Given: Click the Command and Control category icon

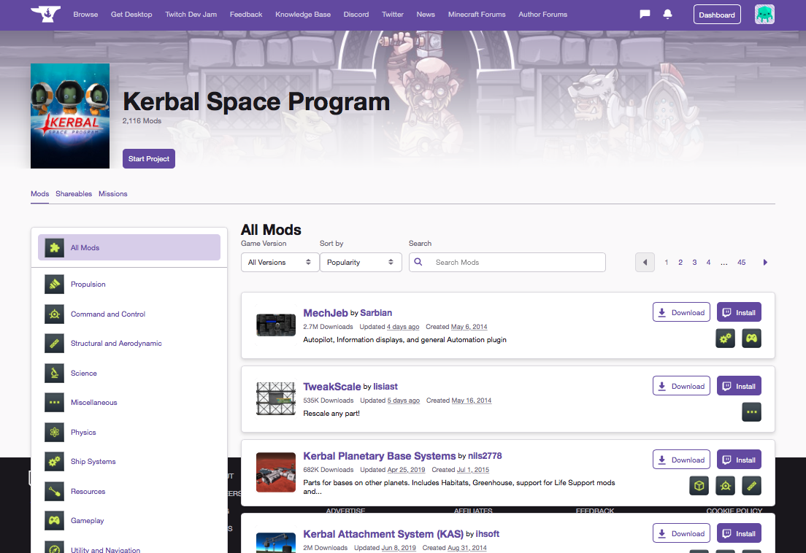Looking at the screenshot, I should point(55,314).
